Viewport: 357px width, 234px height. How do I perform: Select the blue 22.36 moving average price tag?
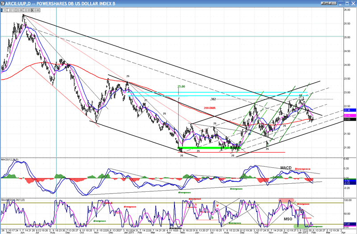(x=349, y=110)
